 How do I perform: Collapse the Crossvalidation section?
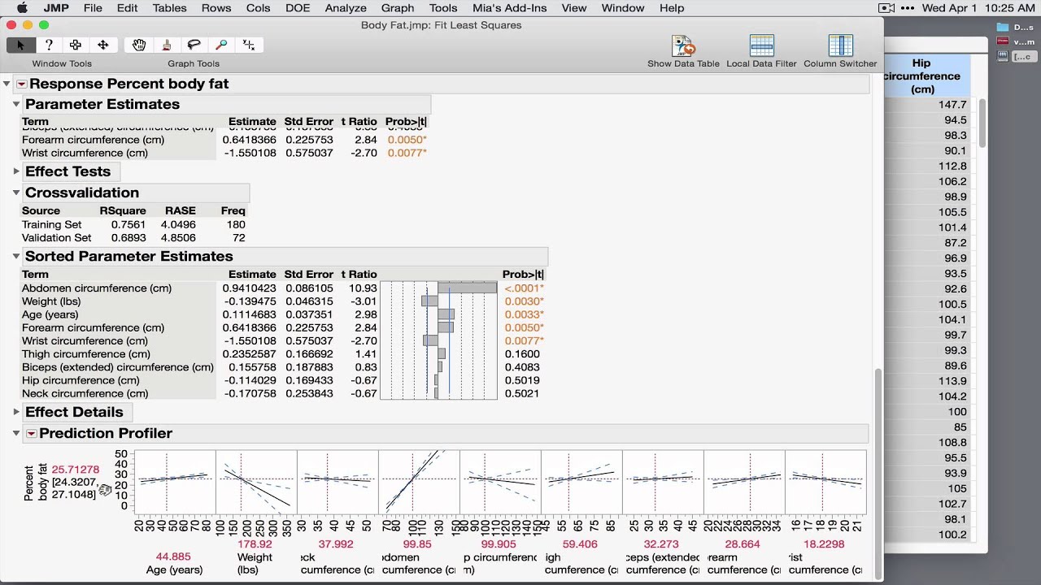coord(16,193)
